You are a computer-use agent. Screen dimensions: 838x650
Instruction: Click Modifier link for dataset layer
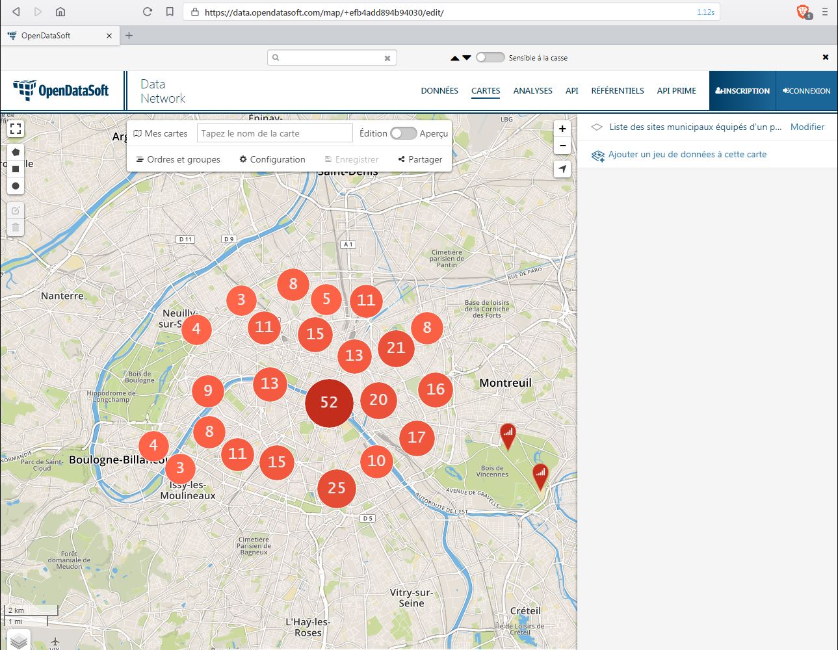(x=807, y=127)
